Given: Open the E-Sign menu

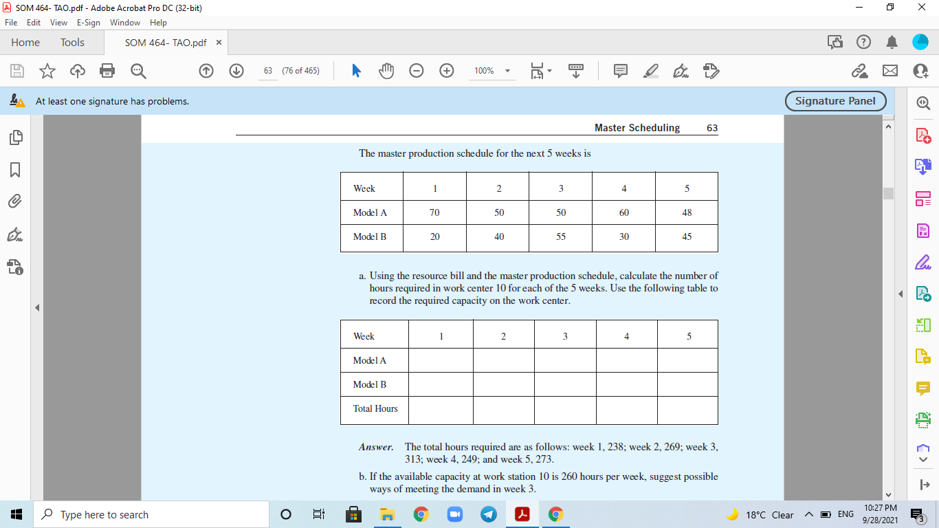Looking at the screenshot, I should click(88, 22).
